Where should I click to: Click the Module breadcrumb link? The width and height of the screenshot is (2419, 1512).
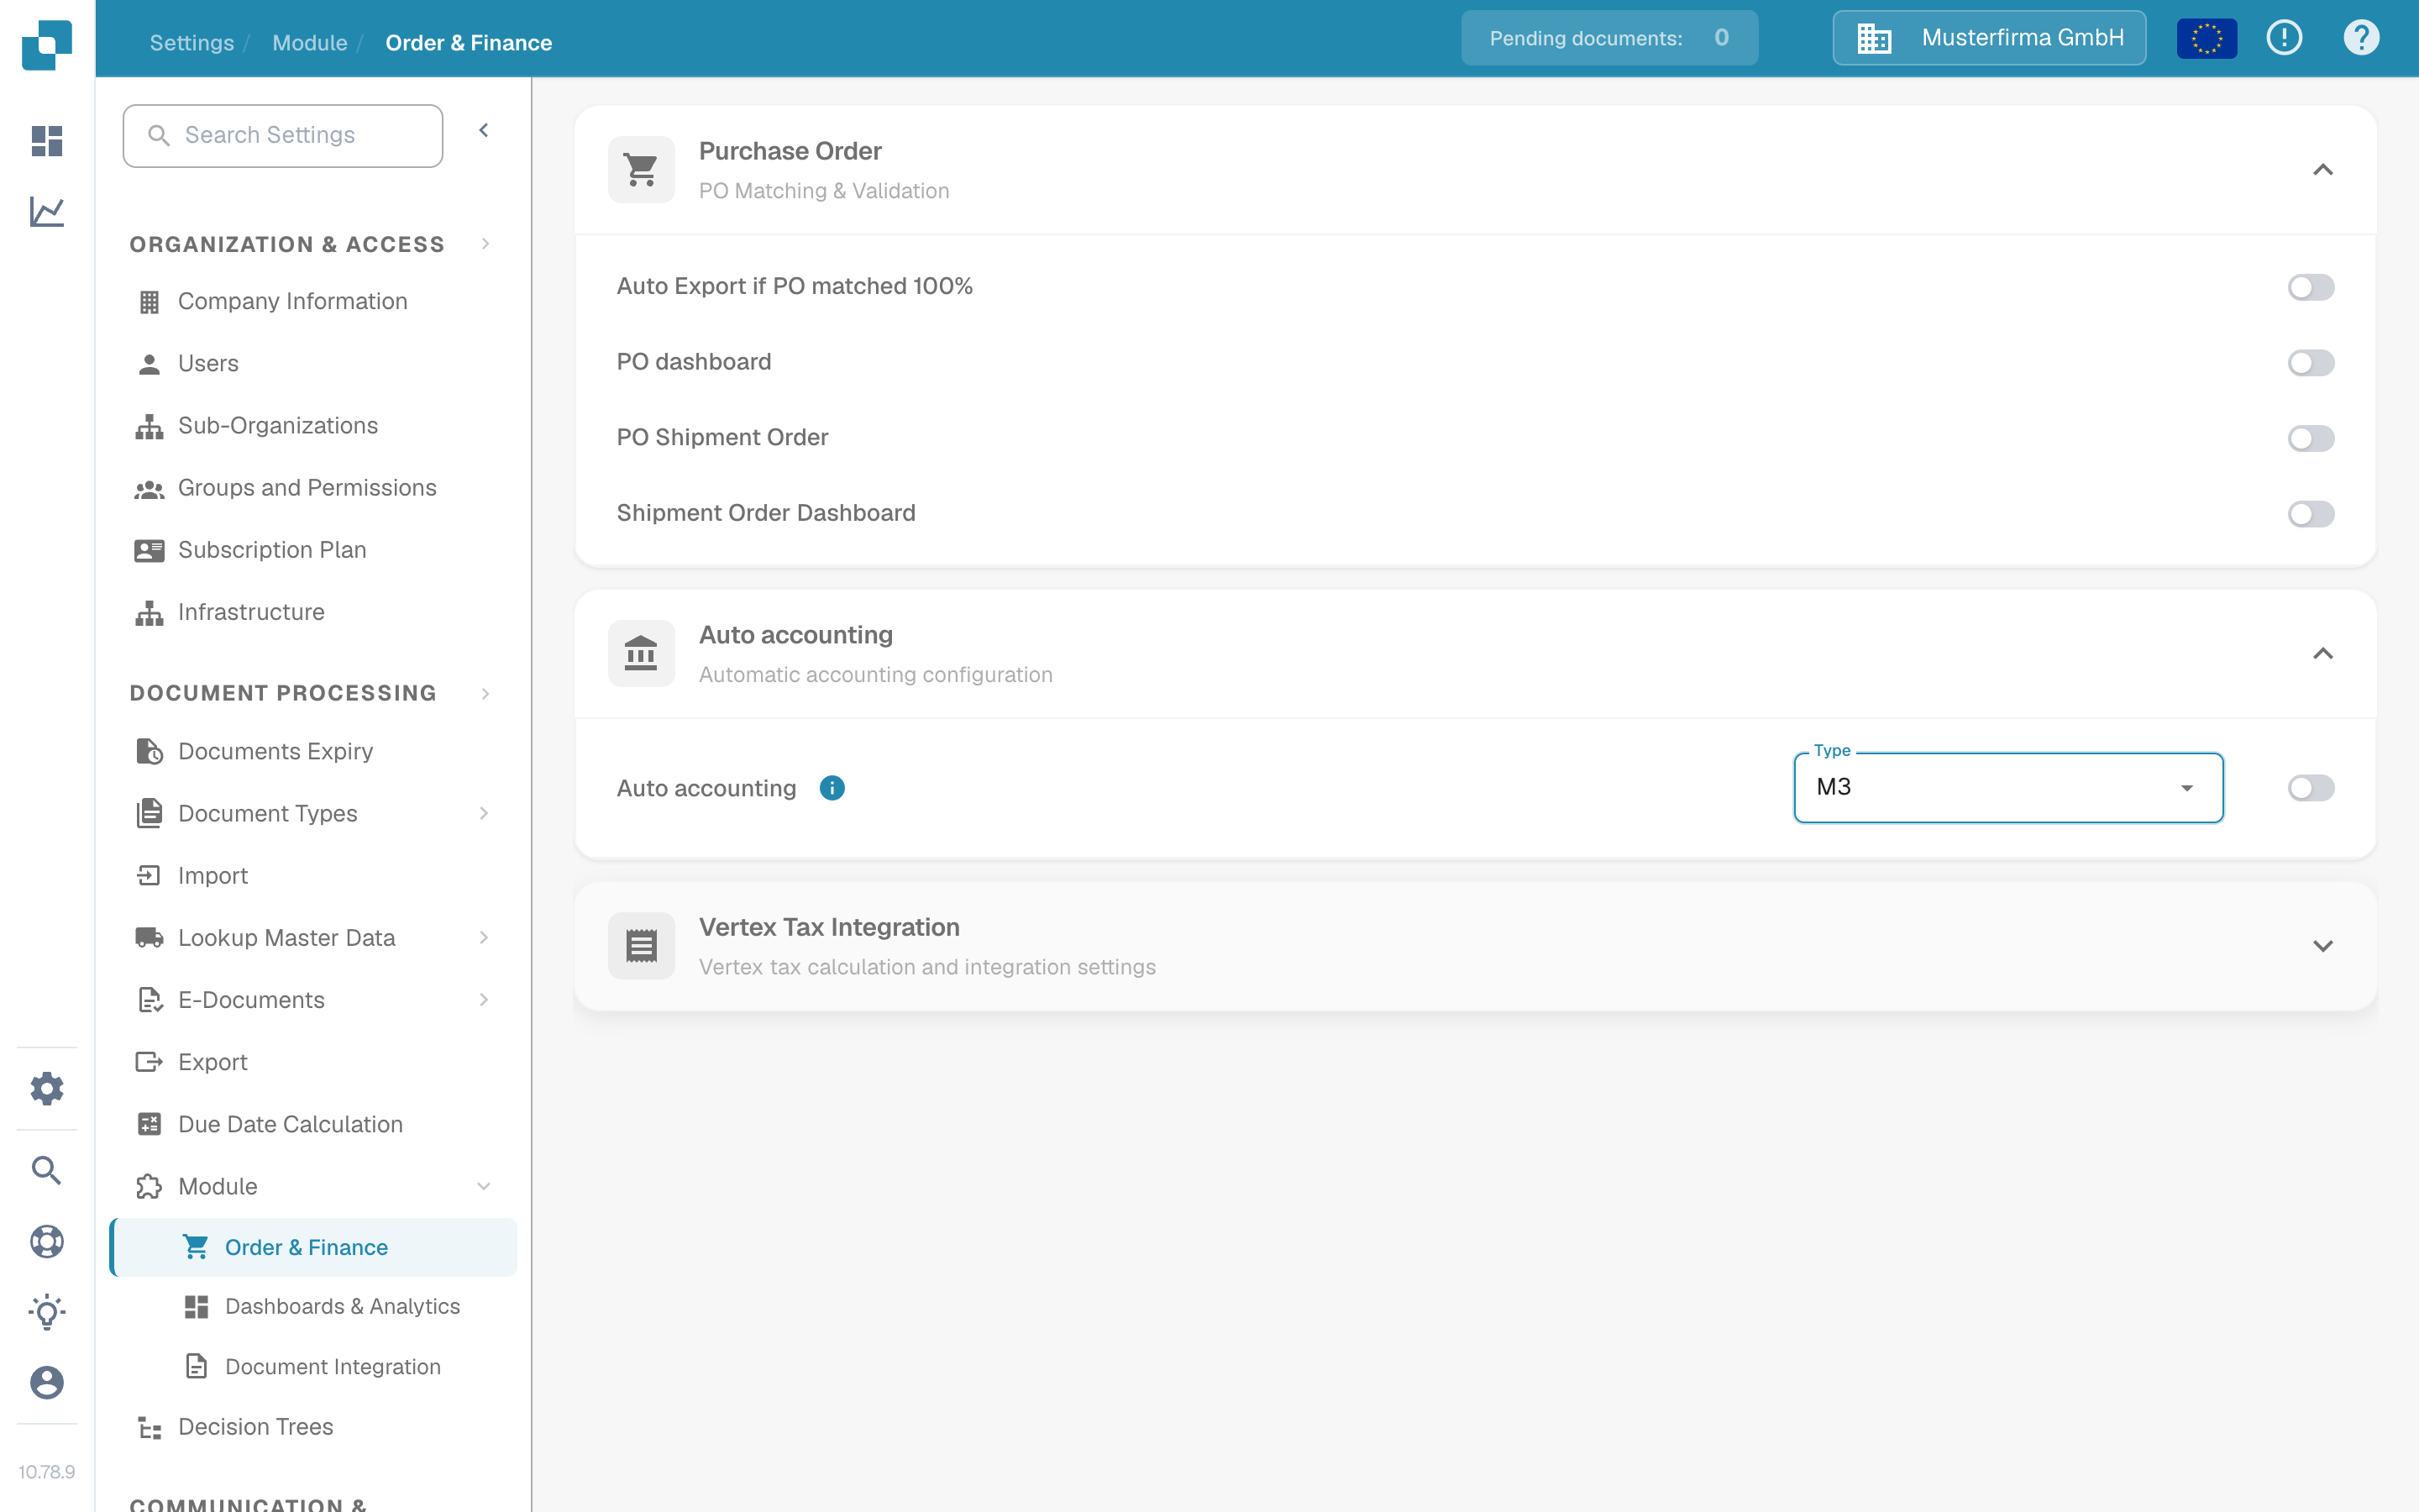click(x=310, y=43)
